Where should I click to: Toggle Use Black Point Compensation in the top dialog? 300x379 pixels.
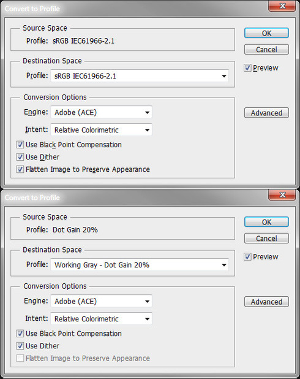20,145
